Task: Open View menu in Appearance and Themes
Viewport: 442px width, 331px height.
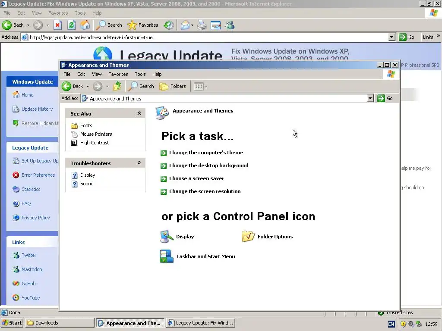Action: pyautogui.click(x=97, y=74)
